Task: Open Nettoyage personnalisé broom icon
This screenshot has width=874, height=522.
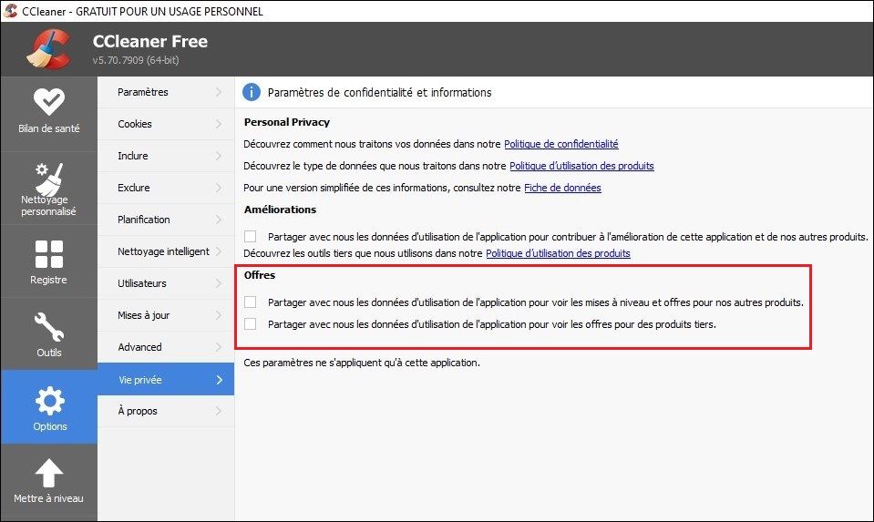Action: click(49, 179)
